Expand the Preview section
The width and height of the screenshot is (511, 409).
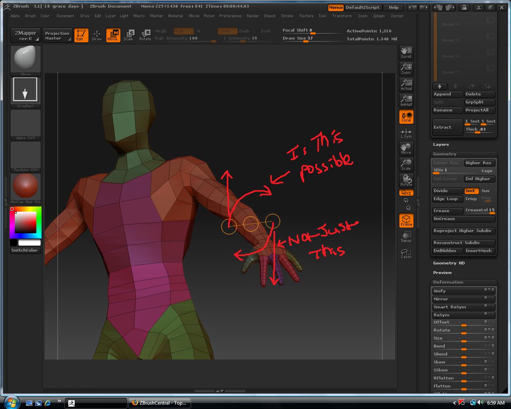coord(442,273)
